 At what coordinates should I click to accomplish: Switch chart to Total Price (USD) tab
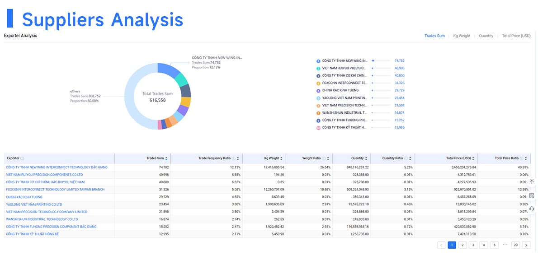point(516,36)
